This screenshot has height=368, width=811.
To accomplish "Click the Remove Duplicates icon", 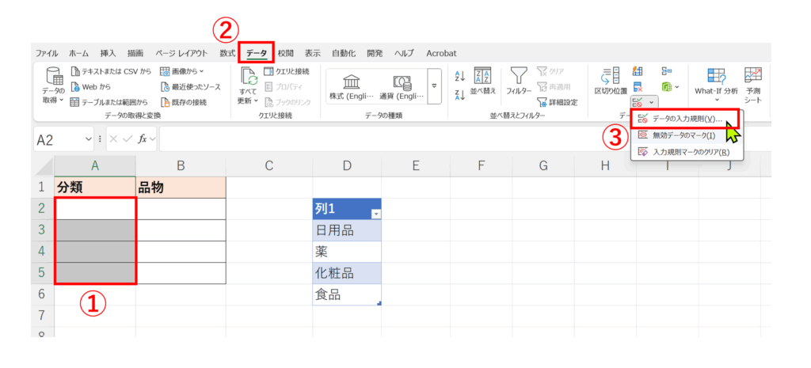I will click(x=638, y=86).
